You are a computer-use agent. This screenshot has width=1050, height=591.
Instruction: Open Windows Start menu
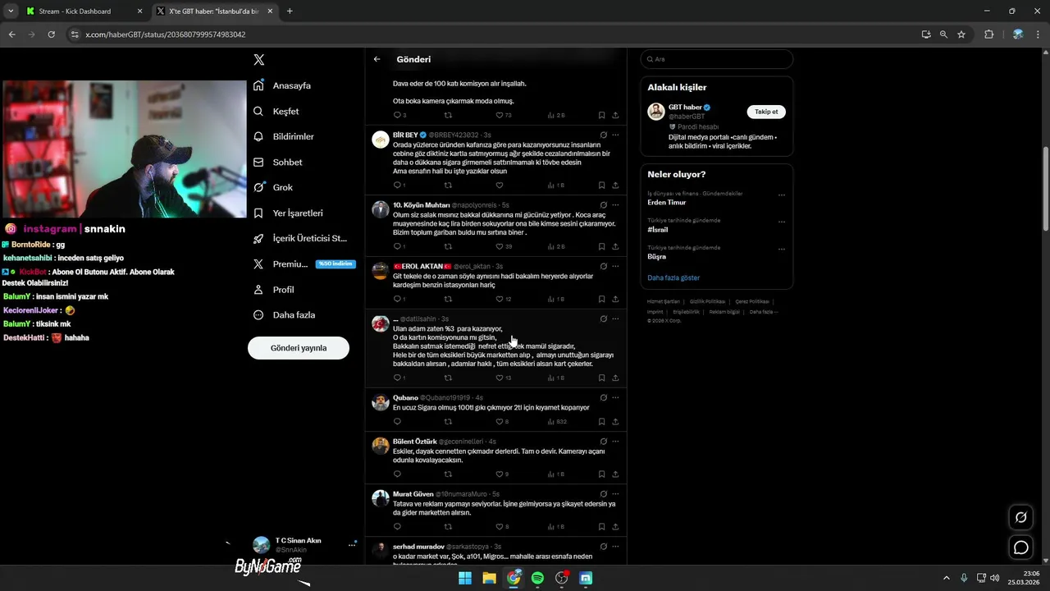tap(465, 578)
